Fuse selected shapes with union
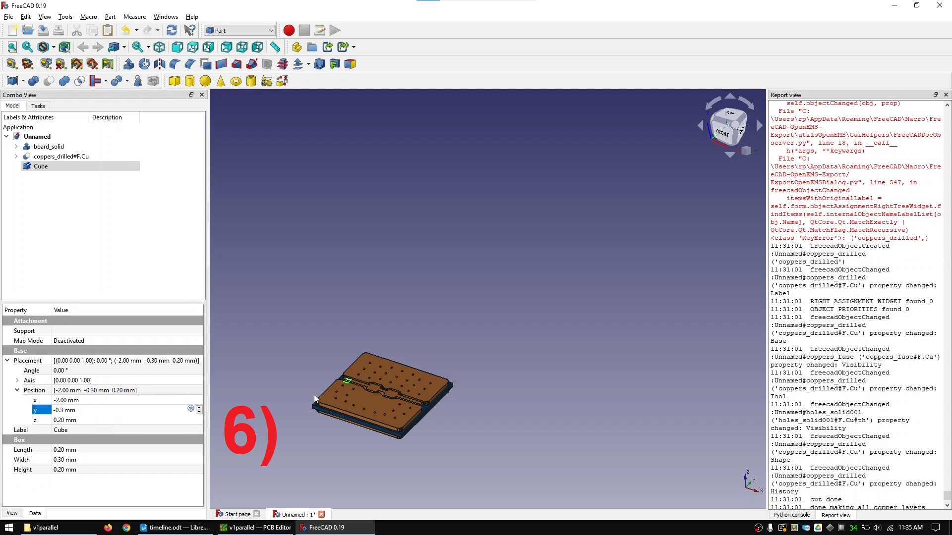 click(x=64, y=81)
